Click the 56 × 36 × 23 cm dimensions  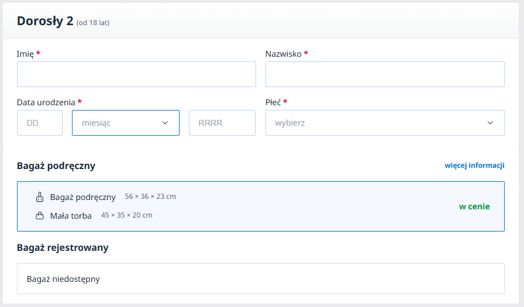[x=150, y=196]
